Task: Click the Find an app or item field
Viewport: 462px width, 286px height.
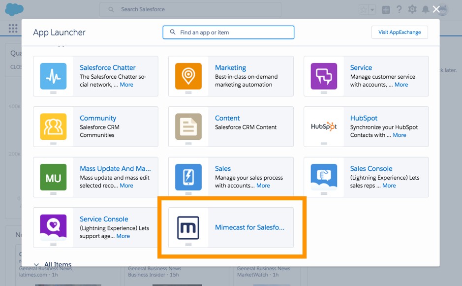Action: pyautogui.click(x=228, y=32)
